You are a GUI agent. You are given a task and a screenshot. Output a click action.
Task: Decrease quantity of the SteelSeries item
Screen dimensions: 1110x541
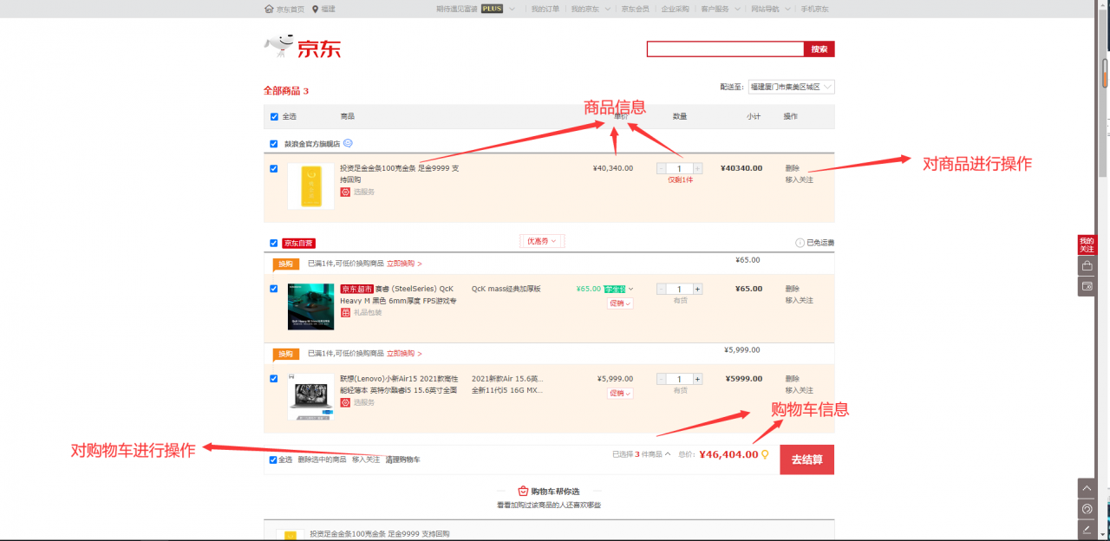[662, 289]
